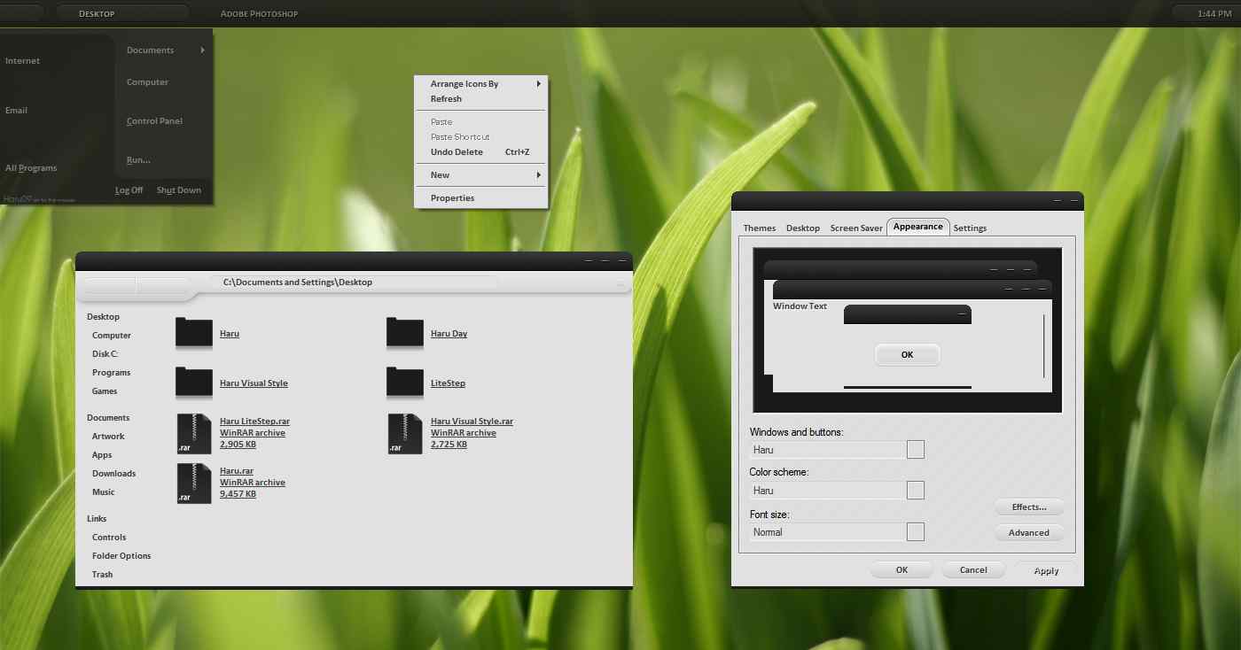The image size is (1241, 650).
Task: Switch to the Themes tab
Action: pos(760,228)
